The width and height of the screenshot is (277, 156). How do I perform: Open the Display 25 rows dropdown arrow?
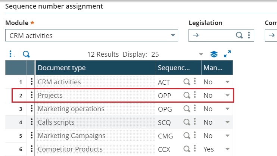(x=201, y=54)
